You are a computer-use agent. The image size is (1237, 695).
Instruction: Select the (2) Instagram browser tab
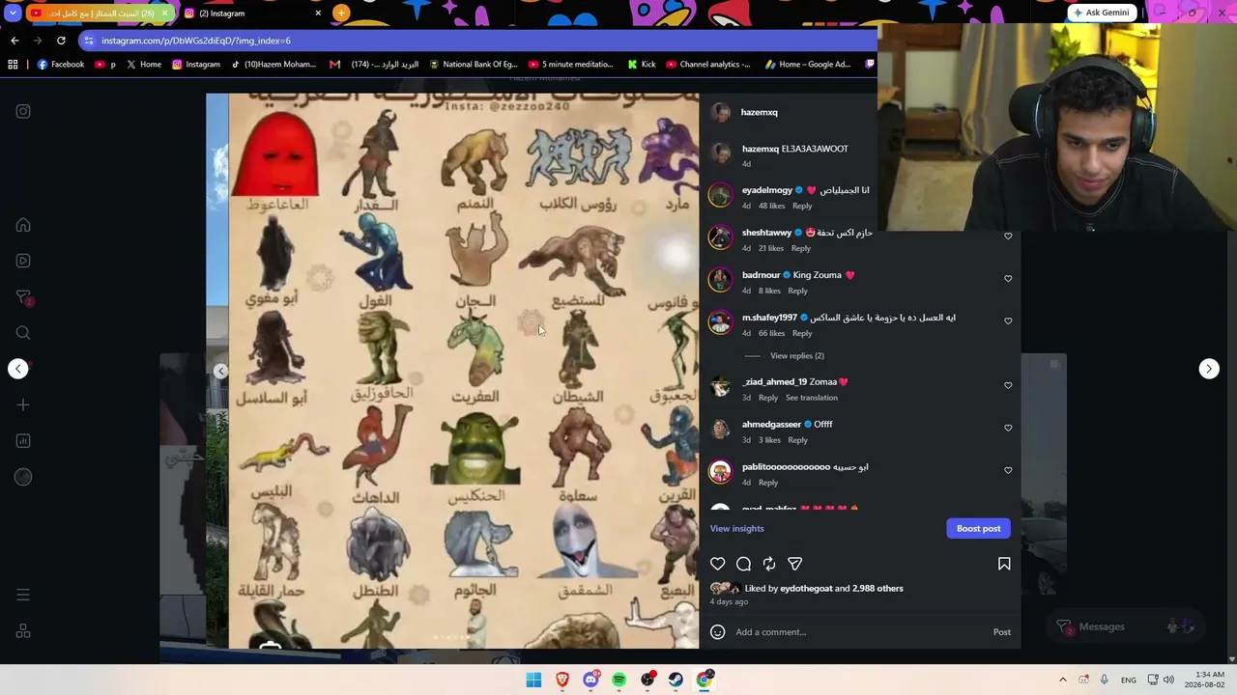click(x=253, y=14)
